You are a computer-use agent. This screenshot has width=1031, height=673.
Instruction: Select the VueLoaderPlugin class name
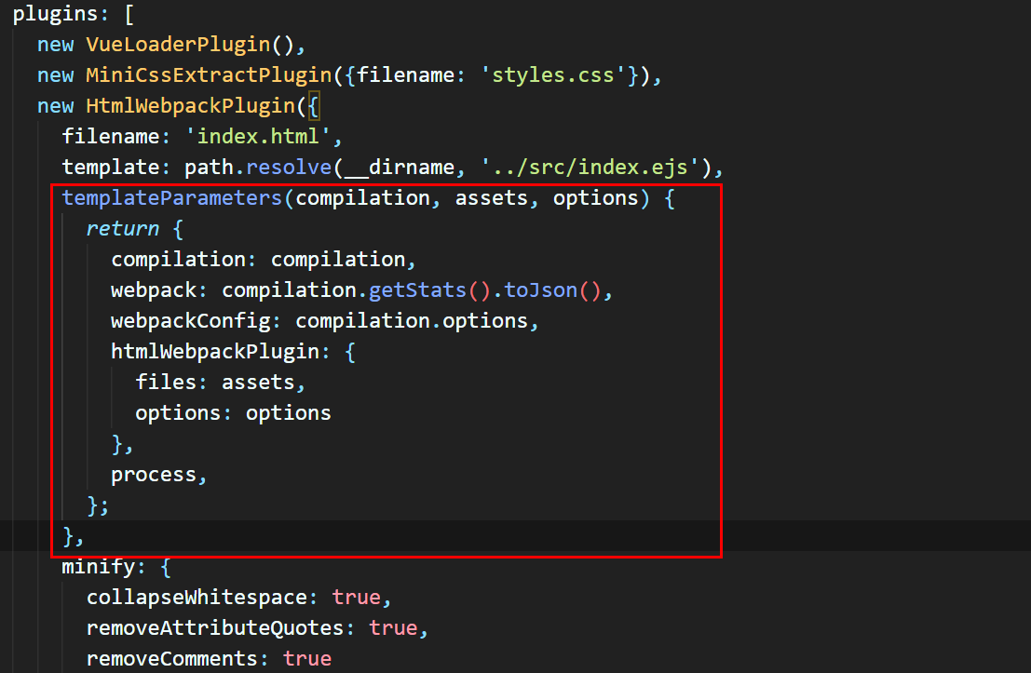click(x=179, y=45)
